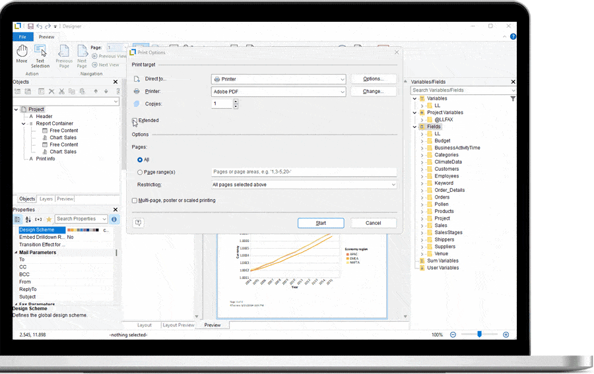
Task: Click the Cancel button in Print Options
Action: click(373, 223)
